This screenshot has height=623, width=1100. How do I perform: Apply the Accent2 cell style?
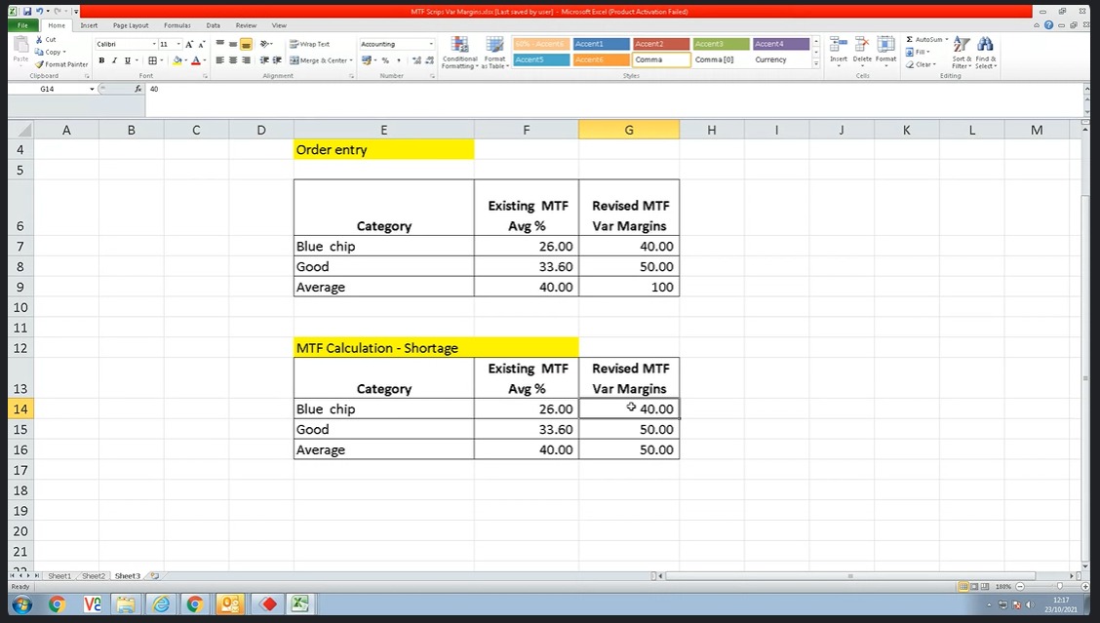661,44
